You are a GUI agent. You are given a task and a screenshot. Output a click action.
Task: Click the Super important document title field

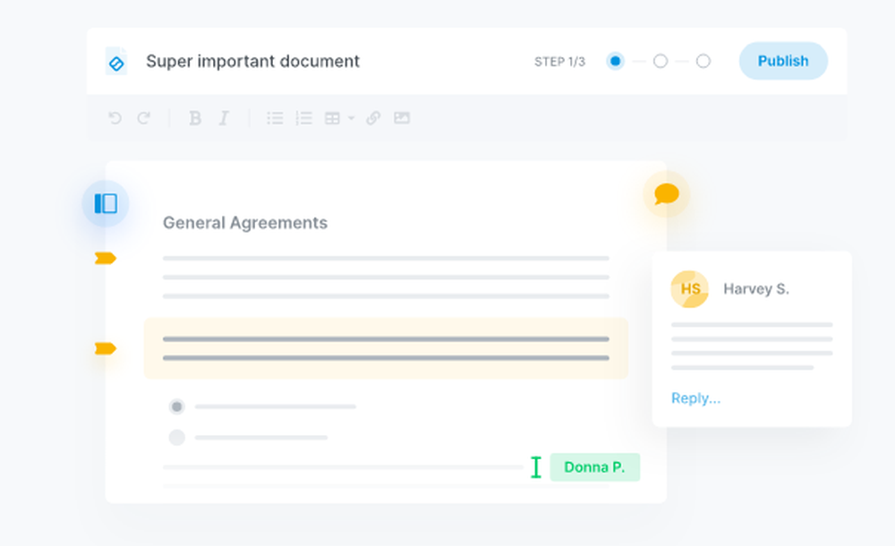coord(253,61)
